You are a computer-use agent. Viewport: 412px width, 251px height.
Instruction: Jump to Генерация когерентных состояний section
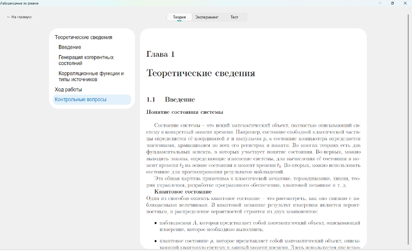pyautogui.click(x=86, y=60)
